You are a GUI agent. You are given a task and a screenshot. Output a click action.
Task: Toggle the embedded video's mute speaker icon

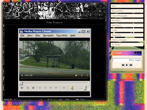pos(76,76)
